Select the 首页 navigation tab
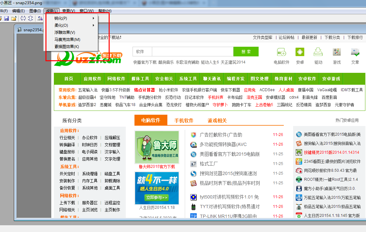Screen dimensions: 366x232 click(x=69, y=79)
